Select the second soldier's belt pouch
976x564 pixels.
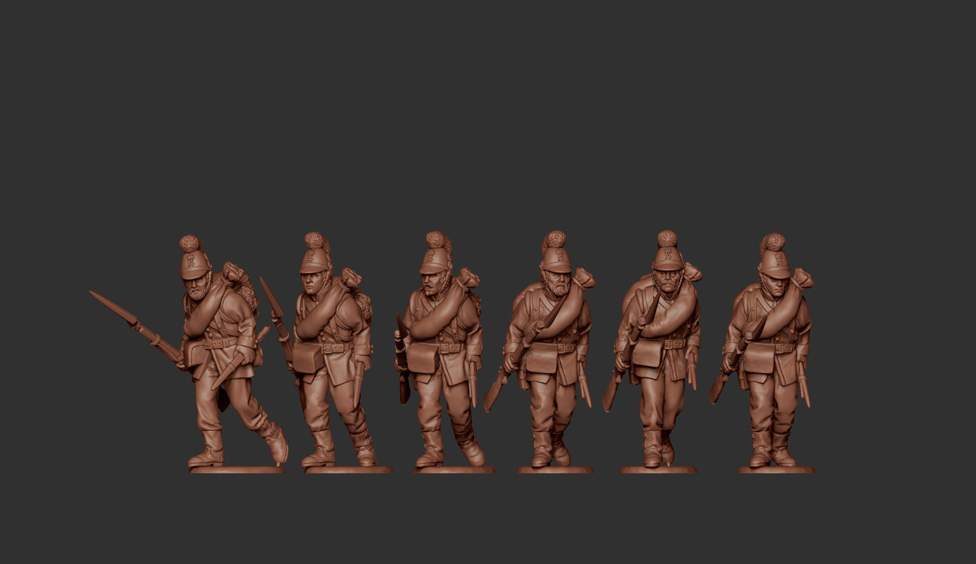[307, 357]
